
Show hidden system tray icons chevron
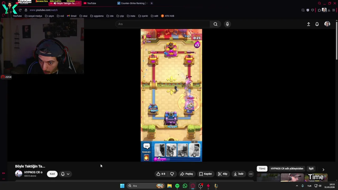[297, 186]
